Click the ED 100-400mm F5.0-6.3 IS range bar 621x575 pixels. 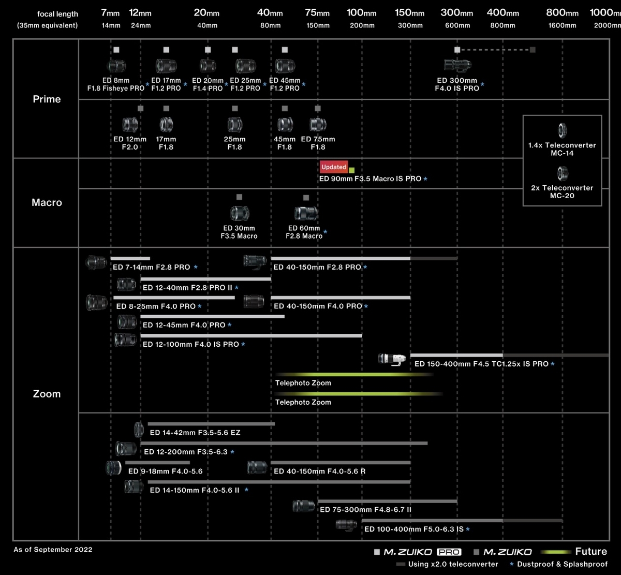[x=462, y=521]
